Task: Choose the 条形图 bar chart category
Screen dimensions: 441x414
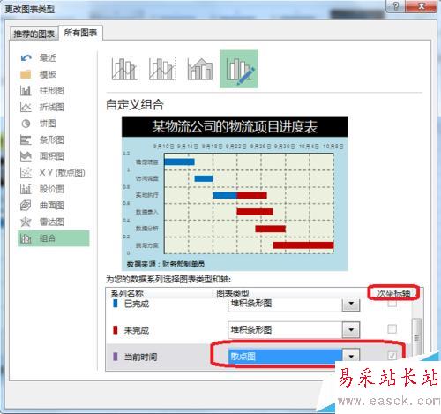Action: pyautogui.click(x=54, y=139)
